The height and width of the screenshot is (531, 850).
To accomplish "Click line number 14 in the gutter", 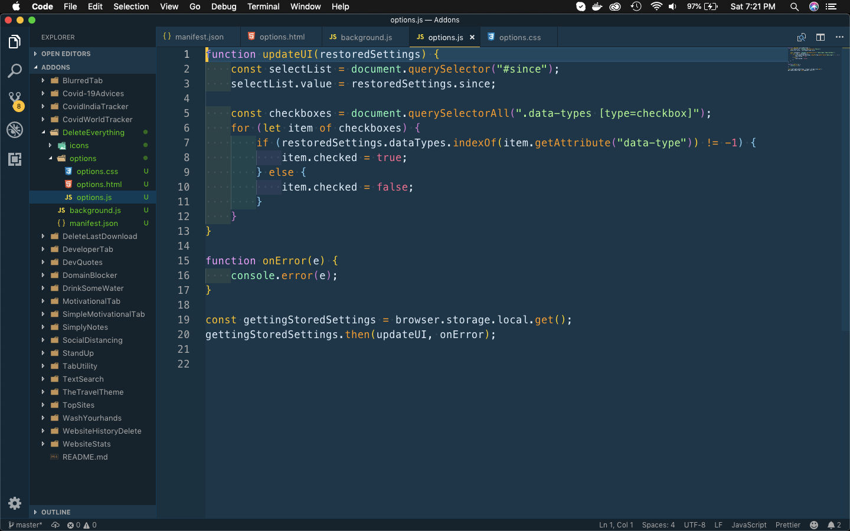I will (184, 246).
